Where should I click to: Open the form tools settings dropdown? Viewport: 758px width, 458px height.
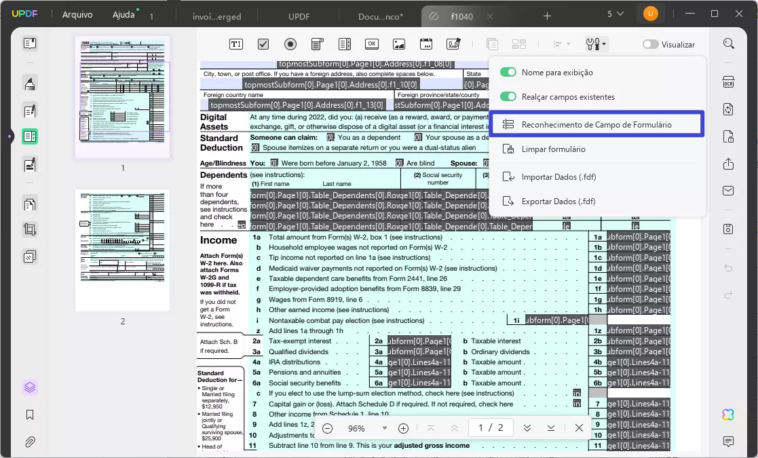(596, 44)
